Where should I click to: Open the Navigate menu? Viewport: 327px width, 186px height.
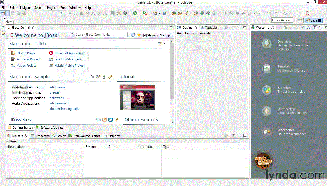tap(25, 7)
